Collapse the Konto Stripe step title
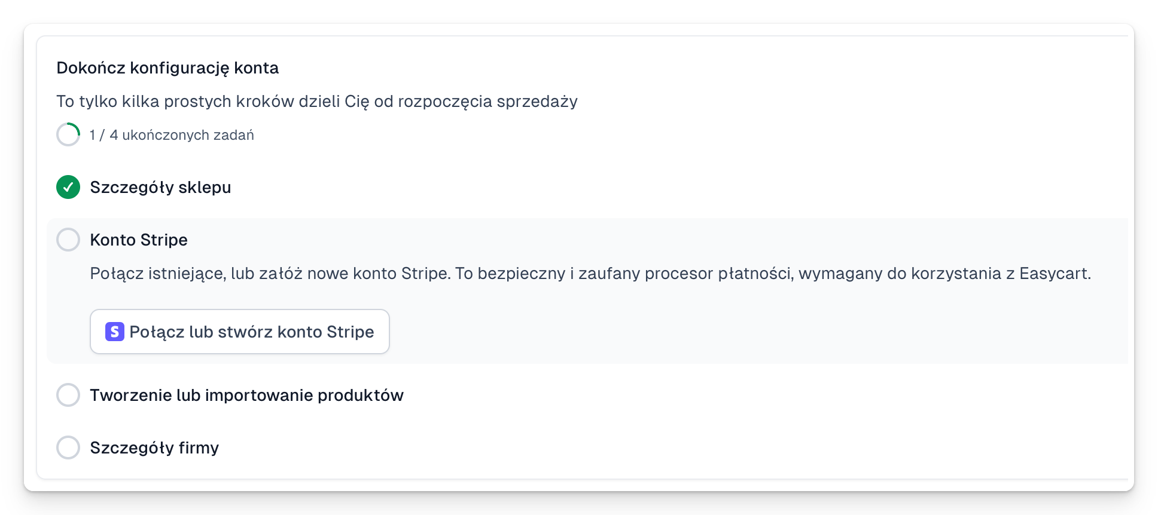This screenshot has height=515, width=1158. 139,240
